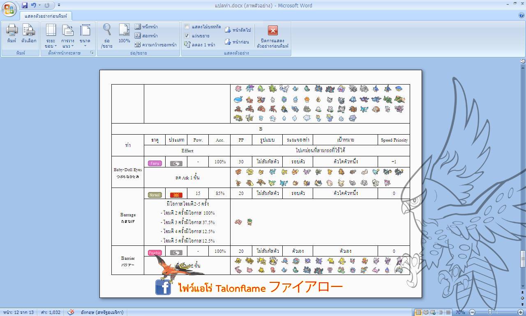Viewport: 526px width, 316px height.
Task: Click the Print (พิมพ์) printer icon
Action: [x=12, y=33]
